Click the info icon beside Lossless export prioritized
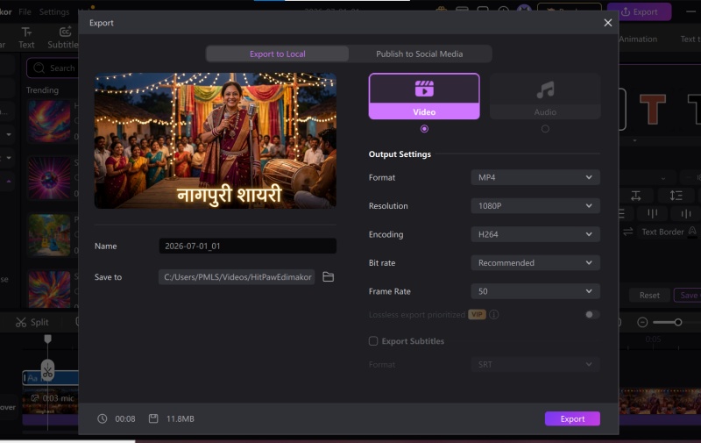 494,315
